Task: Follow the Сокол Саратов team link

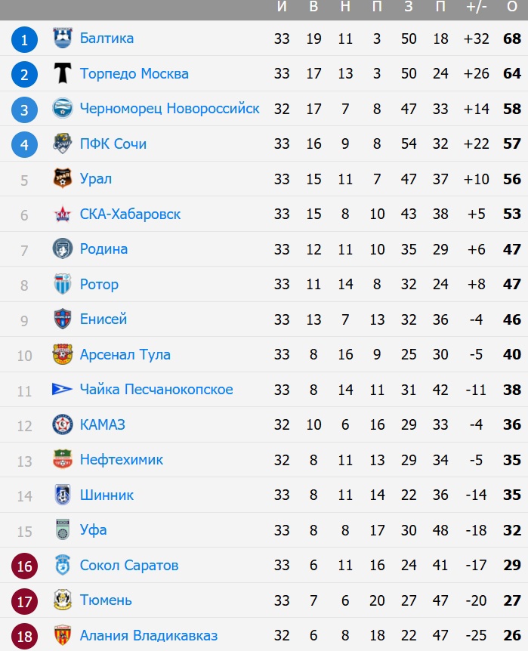Action: (128, 565)
